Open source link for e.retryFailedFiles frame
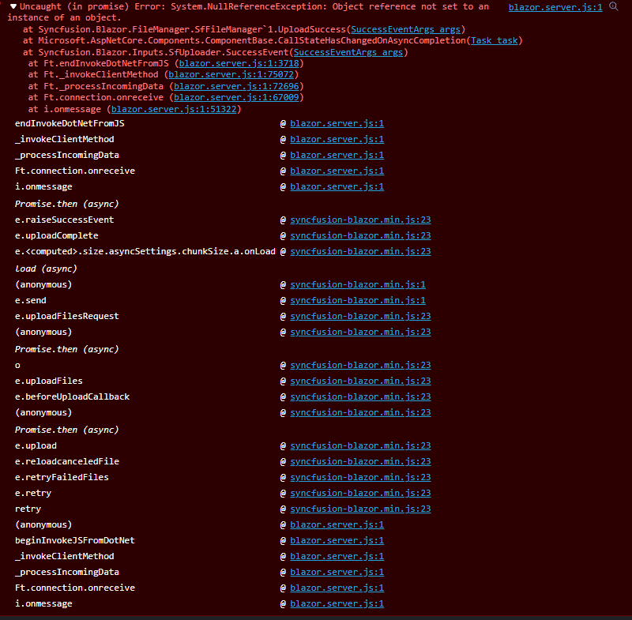The image size is (632, 620). (x=360, y=477)
